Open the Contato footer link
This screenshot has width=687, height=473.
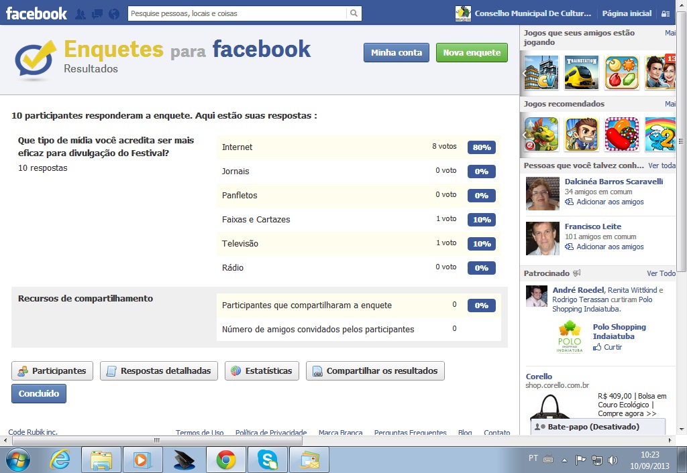tap(497, 432)
